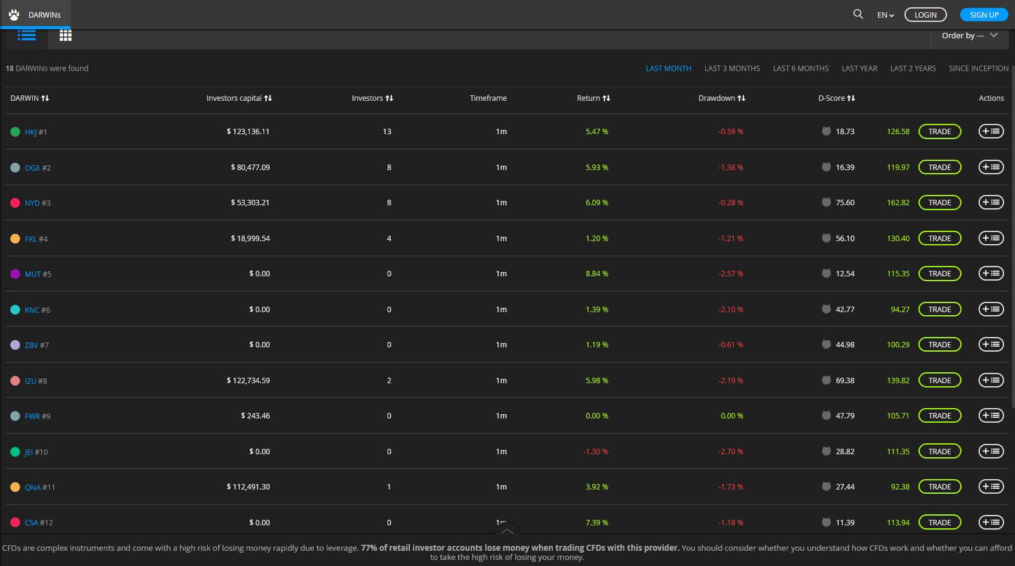Click the SIGN UP button
Screen dimensions: 1015x566
pos(984,15)
